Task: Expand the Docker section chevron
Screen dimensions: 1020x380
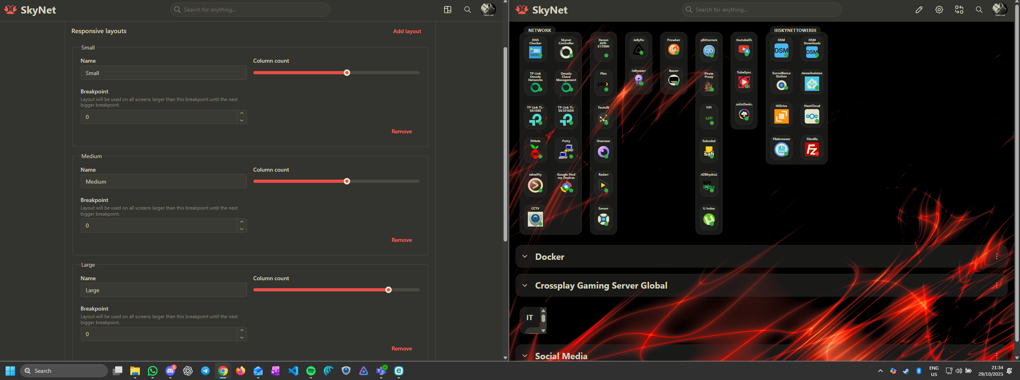Action: [525, 257]
